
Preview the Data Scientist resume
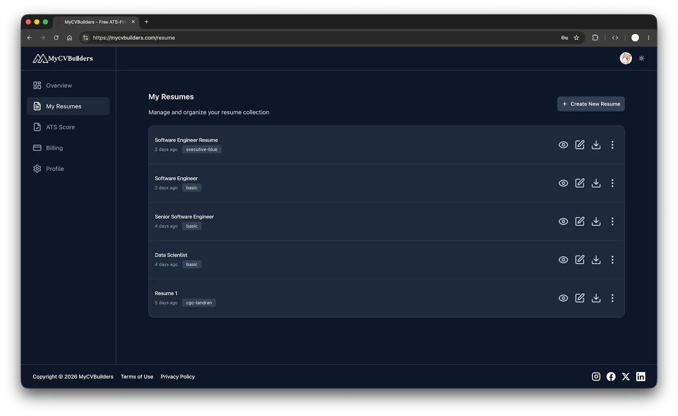(x=563, y=260)
